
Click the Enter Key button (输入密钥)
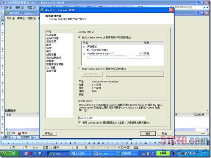point(92,74)
